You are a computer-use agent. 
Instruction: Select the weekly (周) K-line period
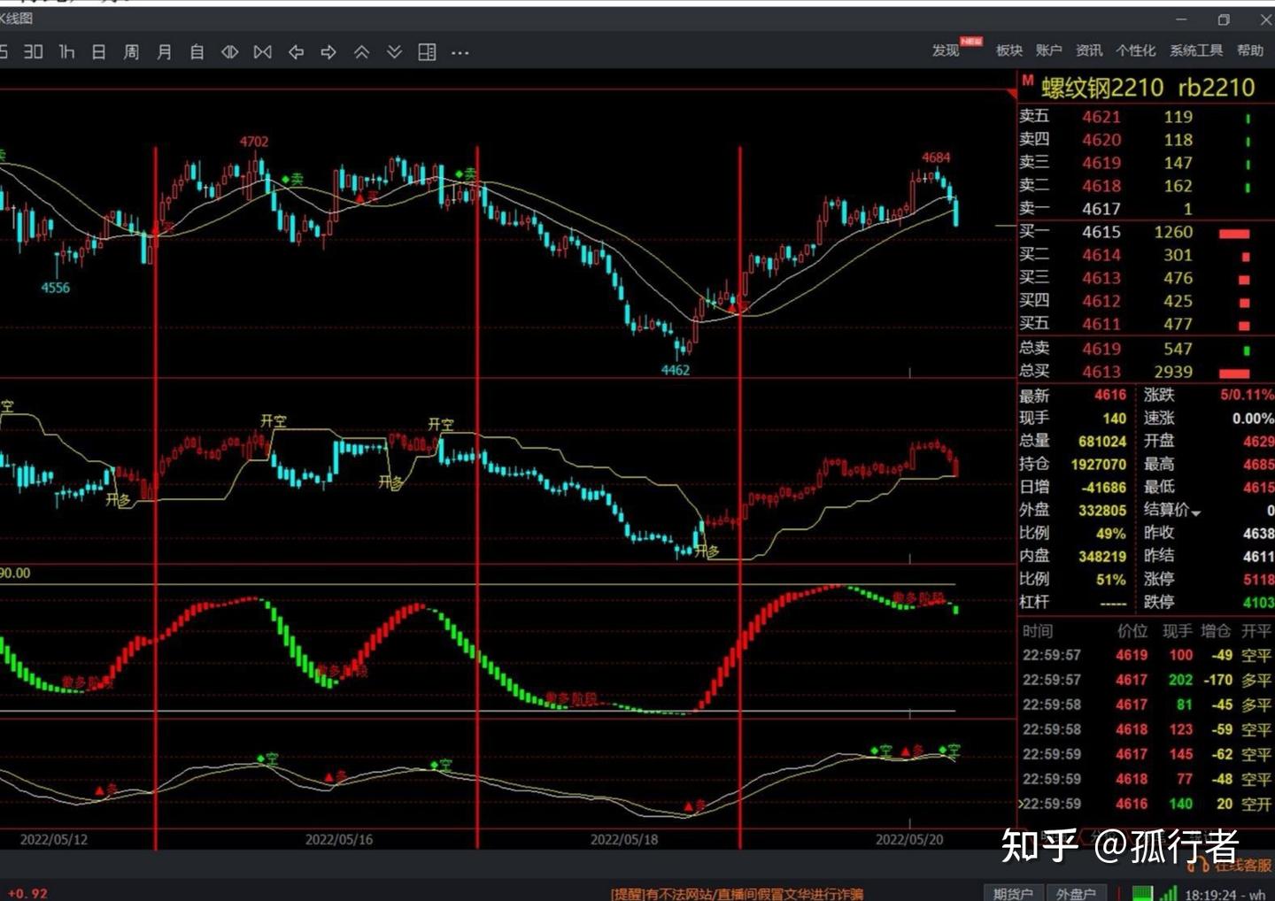coord(131,52)
